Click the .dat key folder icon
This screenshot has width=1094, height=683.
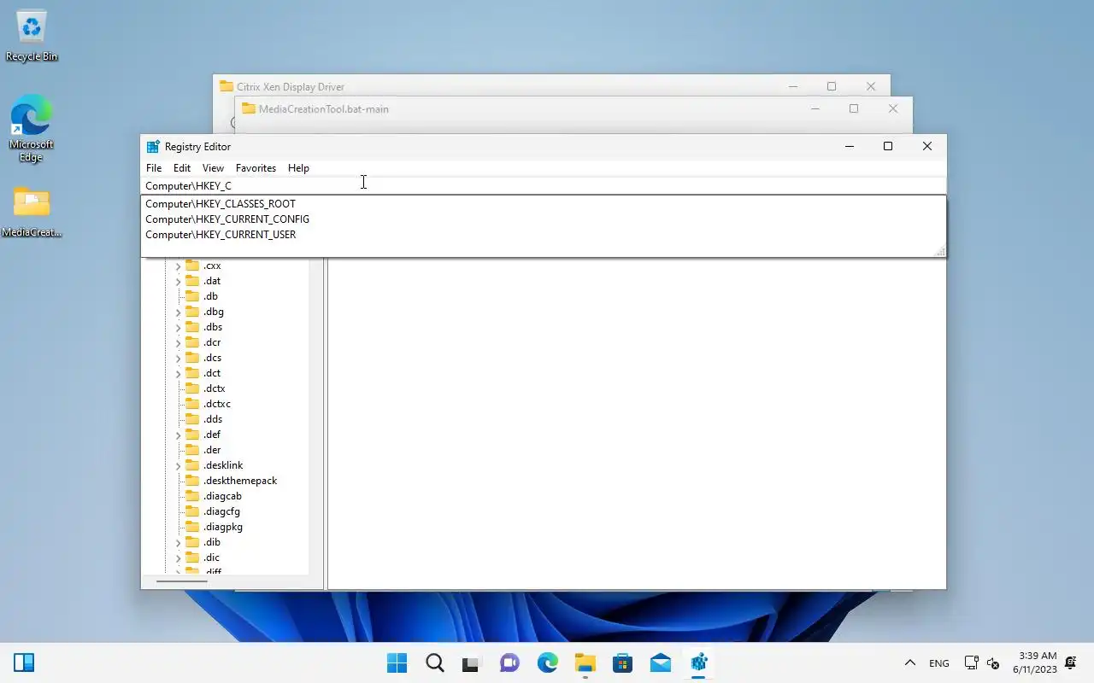click(x=192, y=281)
